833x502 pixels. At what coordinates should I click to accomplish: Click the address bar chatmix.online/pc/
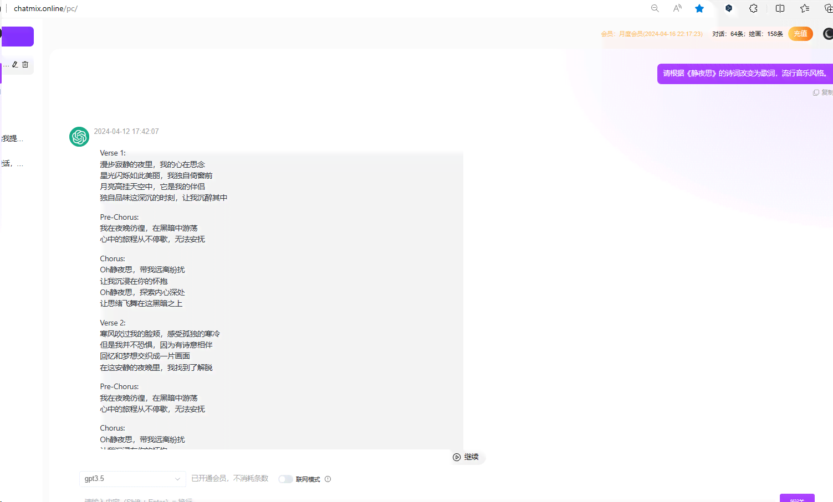tap(45, 8)
